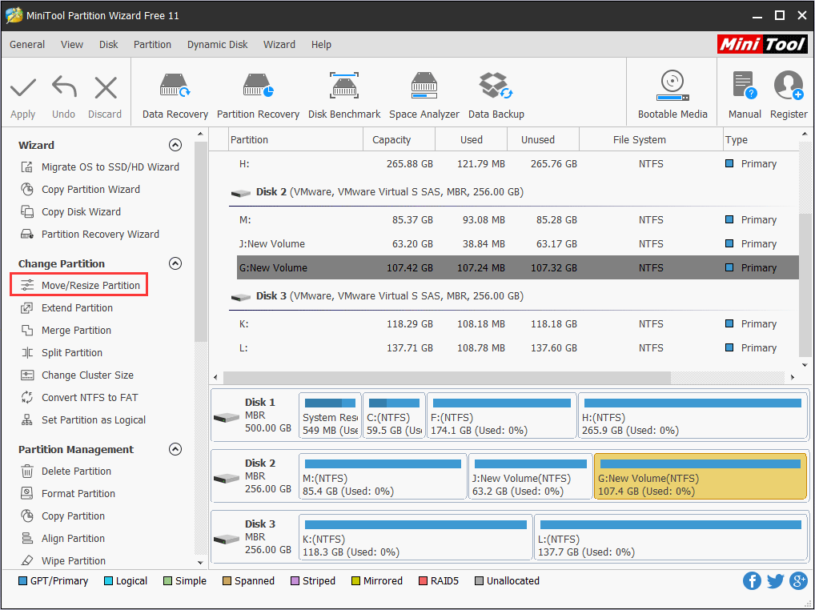This screenshot has height=610, width=815.
Task: Click the GPT/Primary legend swatch
Action: 22,581
